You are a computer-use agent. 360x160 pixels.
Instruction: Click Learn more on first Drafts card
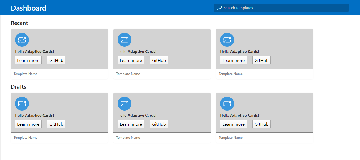28,124
